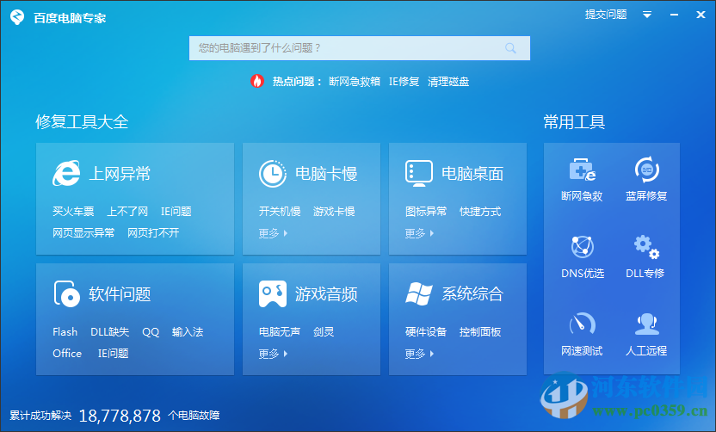Click the disc icon for 软件问题
The height and width of the screenshot is (432, 716).
(66, 293)
